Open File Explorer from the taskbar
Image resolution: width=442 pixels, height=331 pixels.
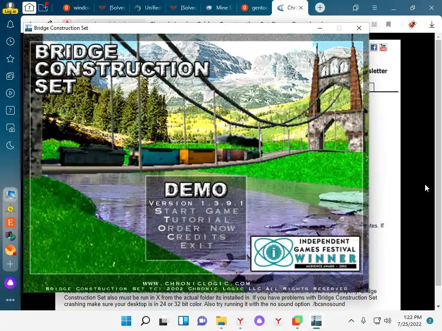coord(221,321)
